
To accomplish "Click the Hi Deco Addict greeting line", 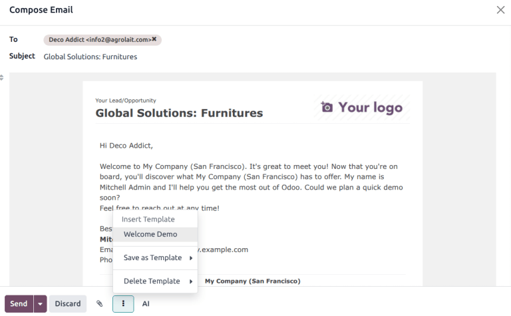I will click(x=126, y=145).
